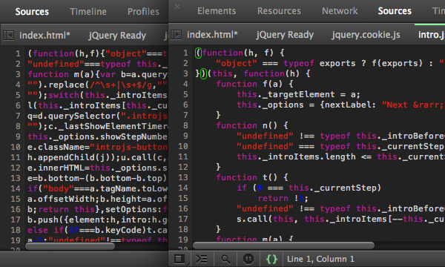The width and height of the screenshot is (445, 267).
Task: Click line number 4 in the right gutter
Action: 185,84
